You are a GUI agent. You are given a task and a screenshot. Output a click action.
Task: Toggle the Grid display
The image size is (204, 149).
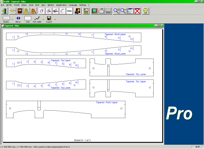(x=28, y=20)
